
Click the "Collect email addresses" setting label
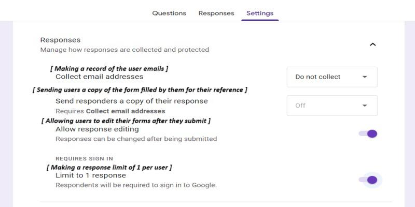click(99, 77)
